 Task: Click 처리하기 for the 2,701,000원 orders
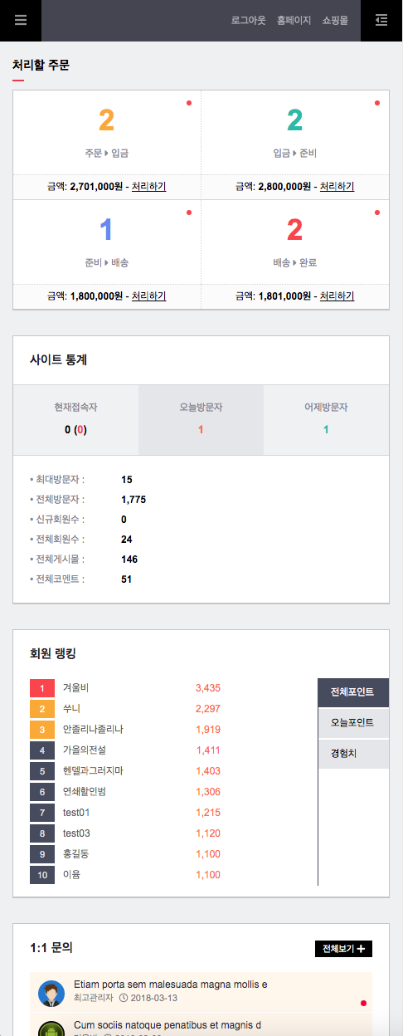148,187
